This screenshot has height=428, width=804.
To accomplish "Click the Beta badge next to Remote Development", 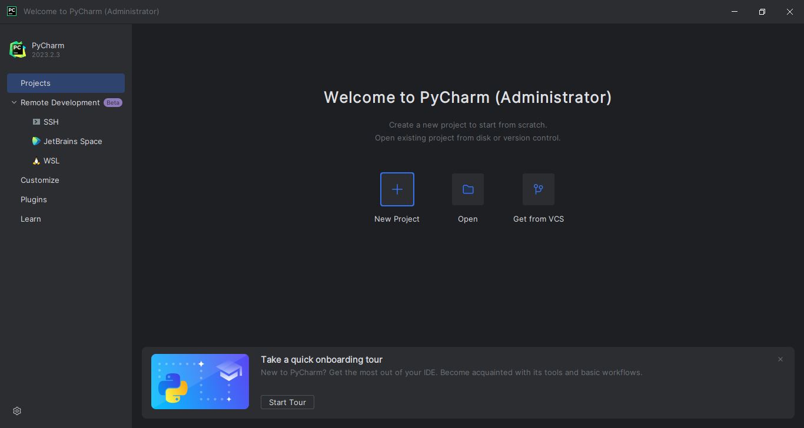I will 113,102.
